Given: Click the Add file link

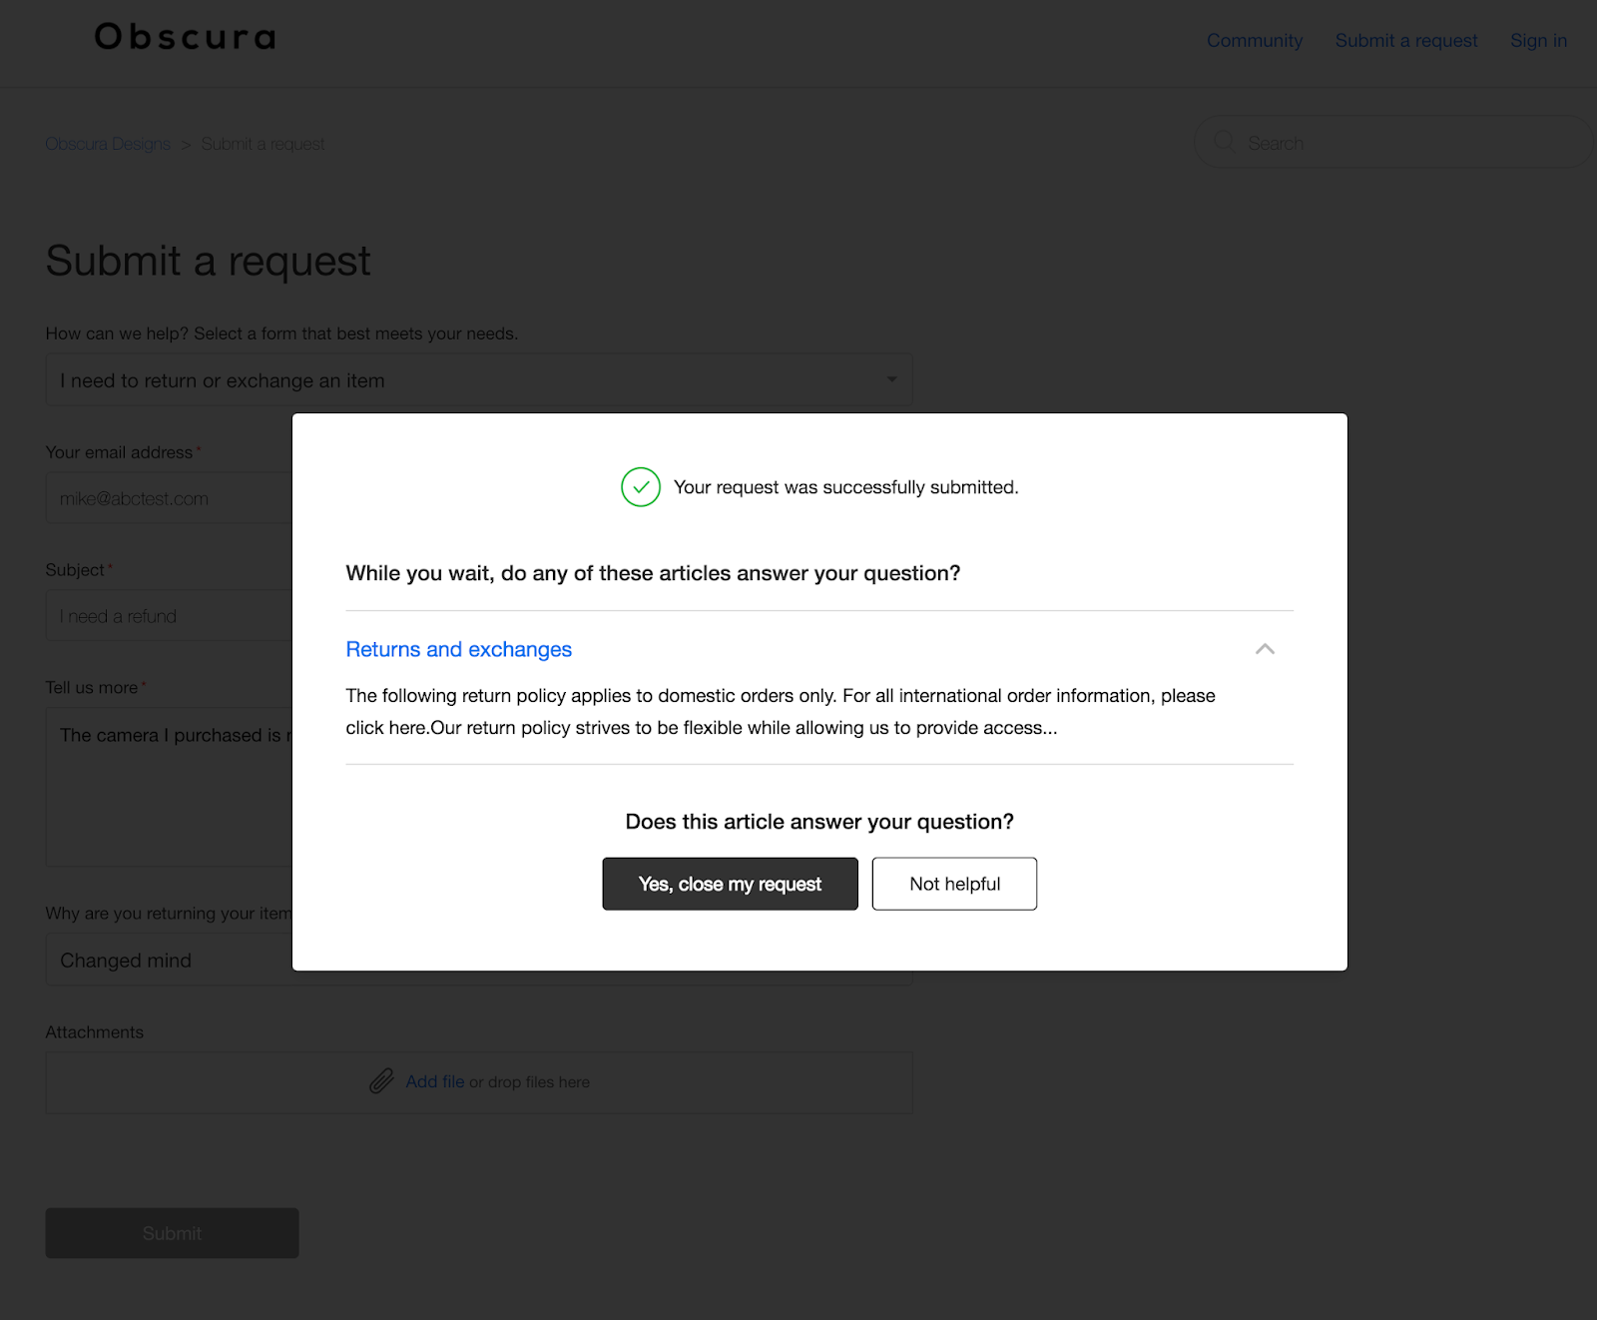Looking at the screenshot, I should (434, 1081).
